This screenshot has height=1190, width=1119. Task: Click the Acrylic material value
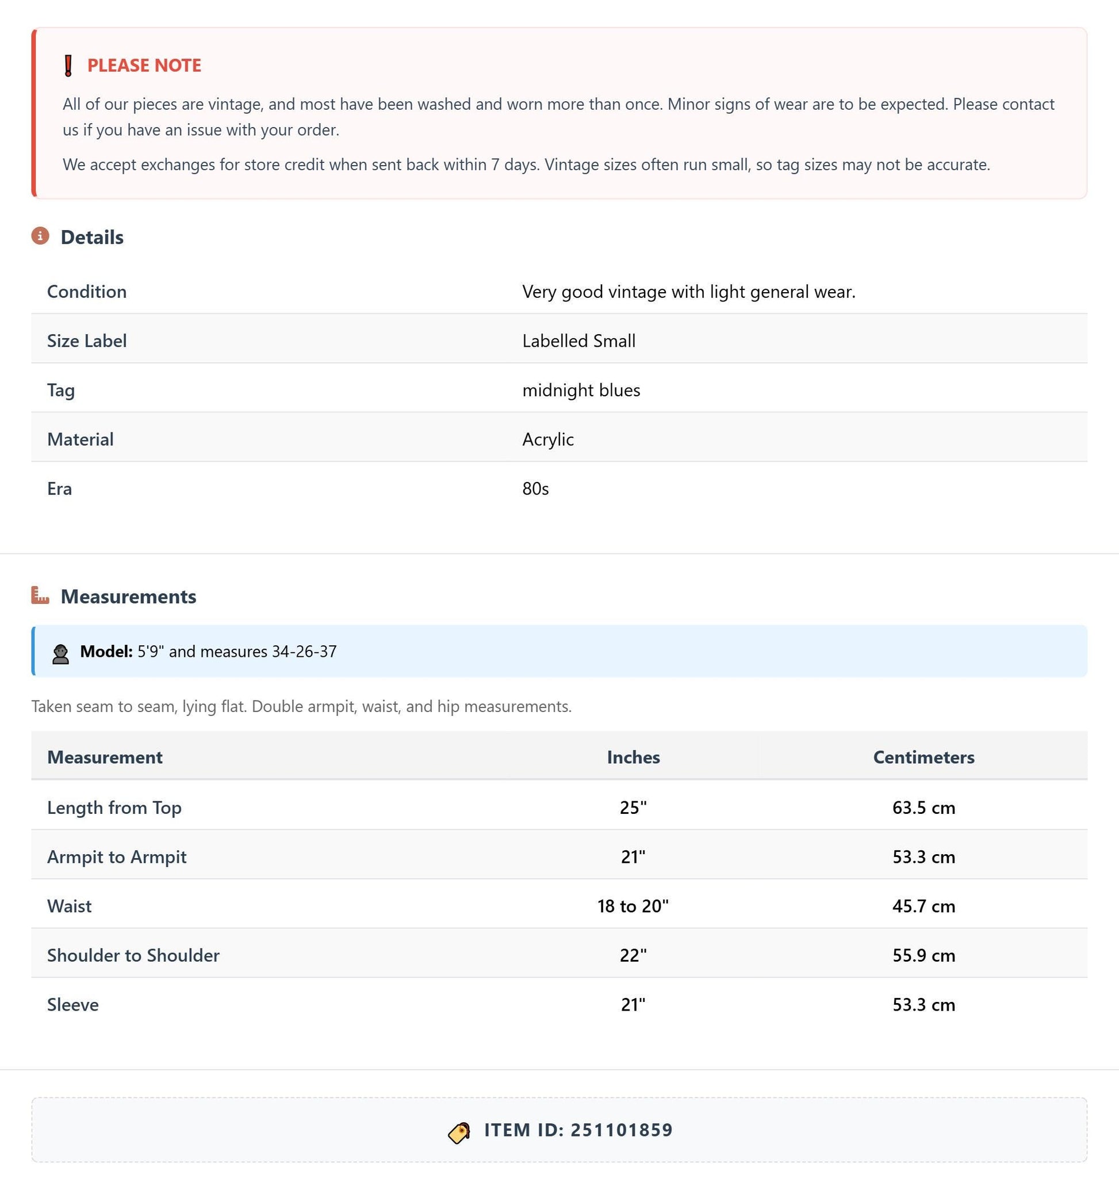click(548, 439)
